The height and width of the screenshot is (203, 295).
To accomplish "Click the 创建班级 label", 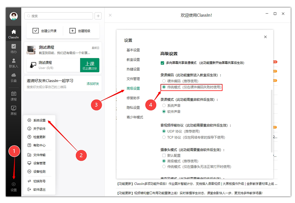I will [x=84, y=31].
